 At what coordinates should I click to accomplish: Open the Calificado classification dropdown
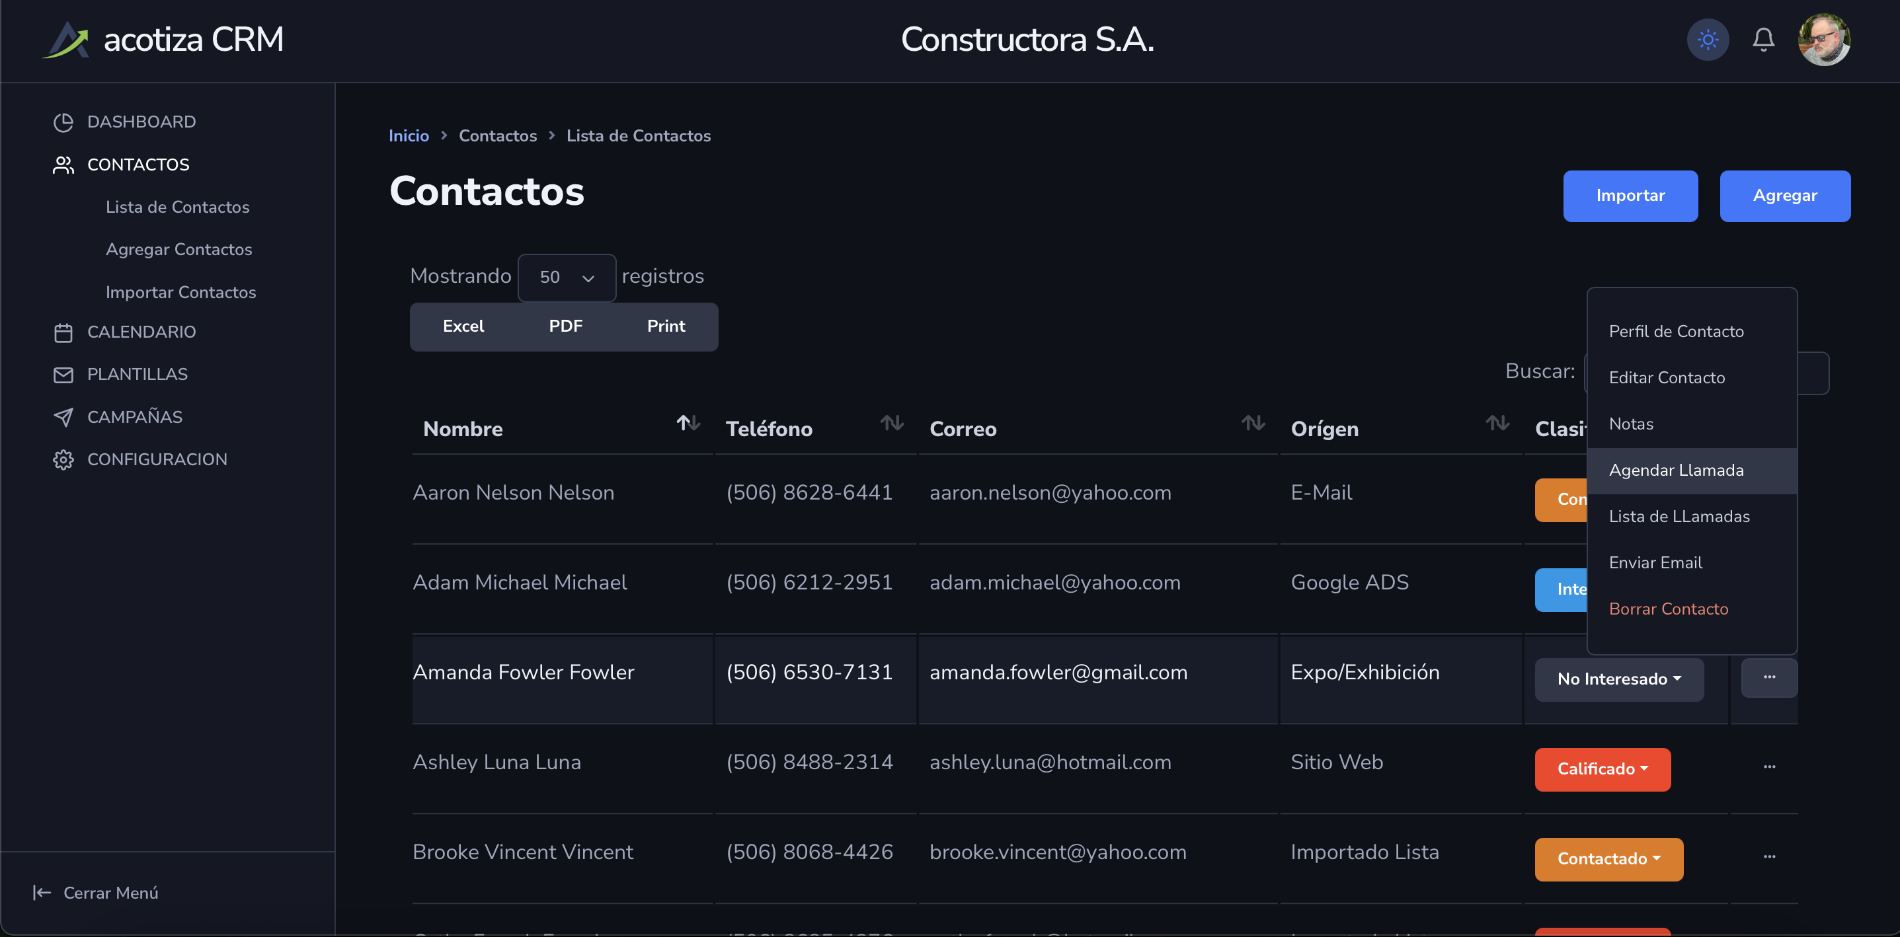tap(1602, 769)
